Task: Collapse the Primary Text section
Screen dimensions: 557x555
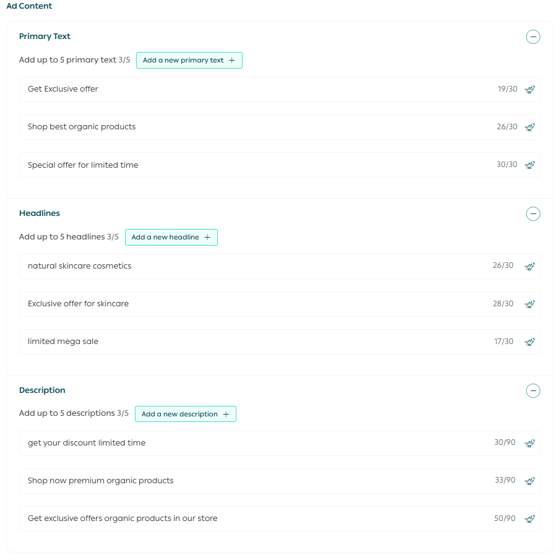Action: [533, 37]
